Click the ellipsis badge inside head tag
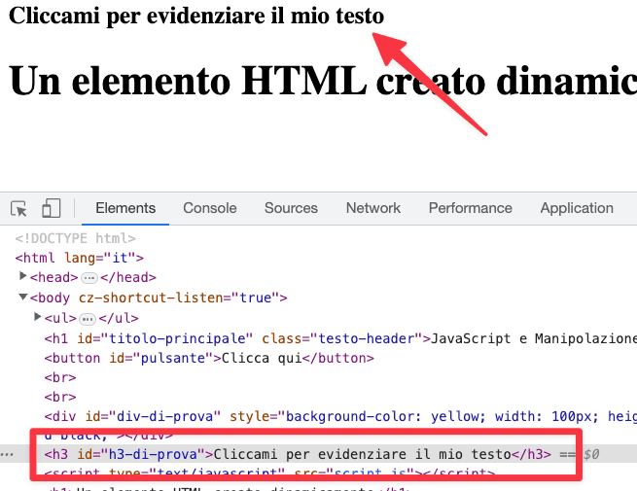This screenshot has width=637, height=491. click(x=88, y=278)
